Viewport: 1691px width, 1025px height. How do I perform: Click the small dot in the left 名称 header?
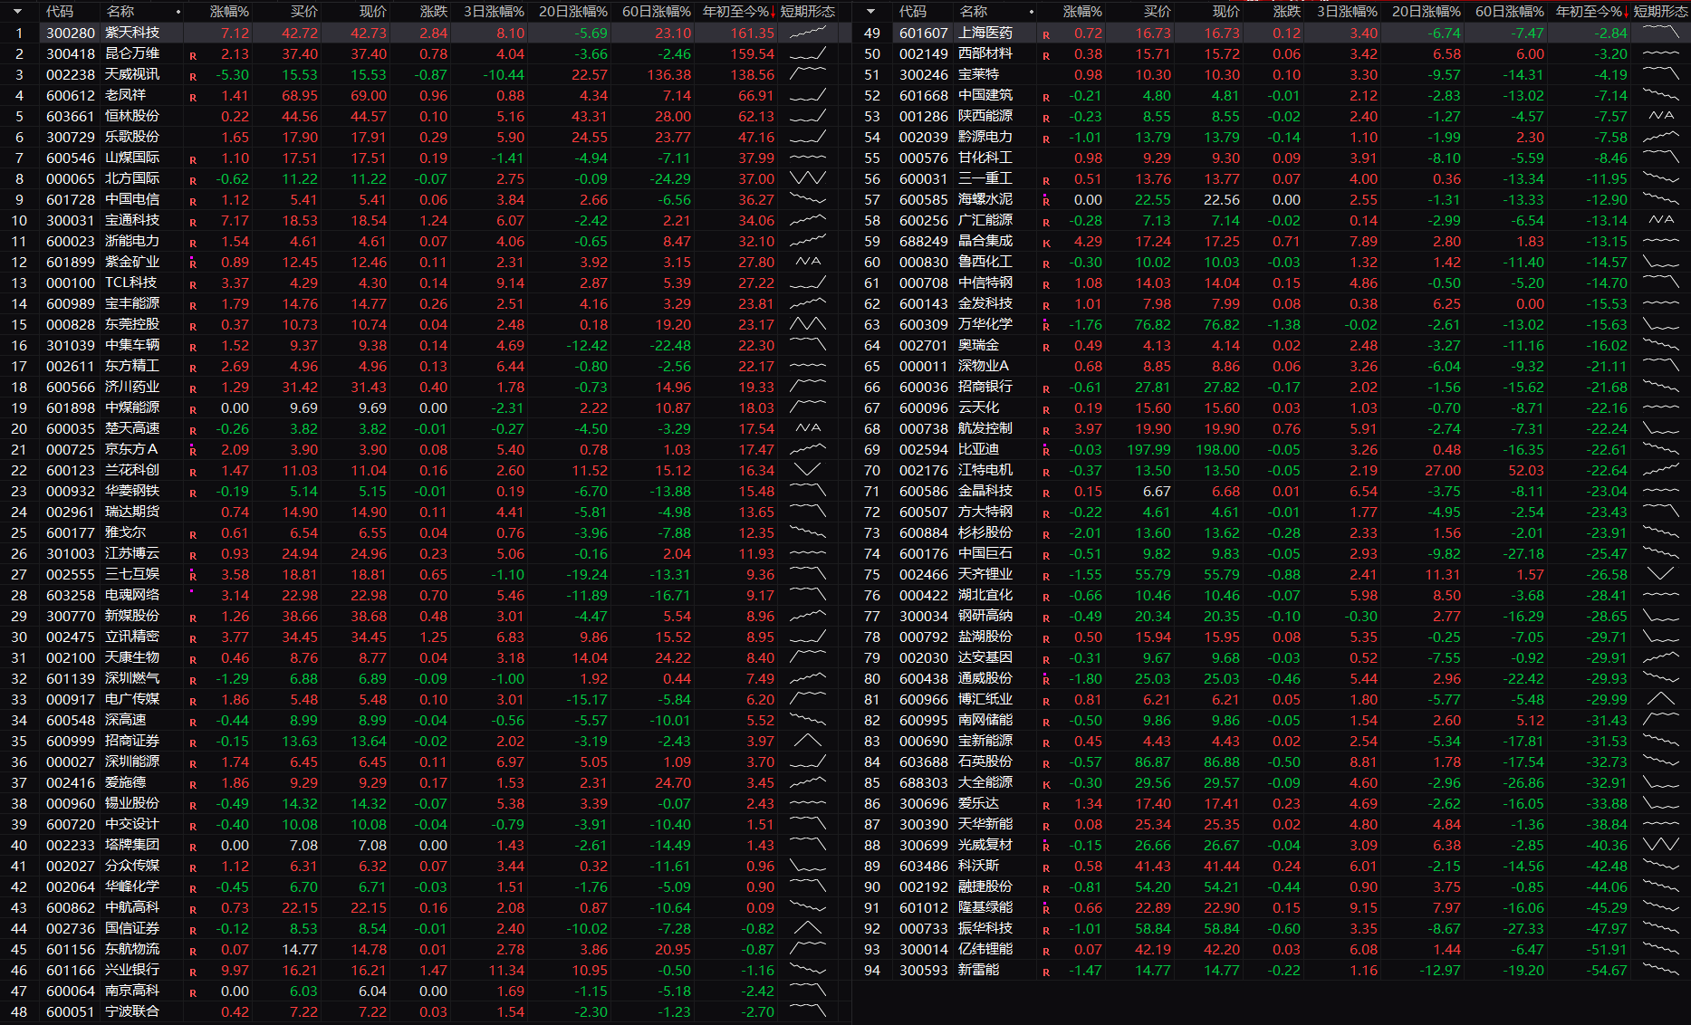178,12
